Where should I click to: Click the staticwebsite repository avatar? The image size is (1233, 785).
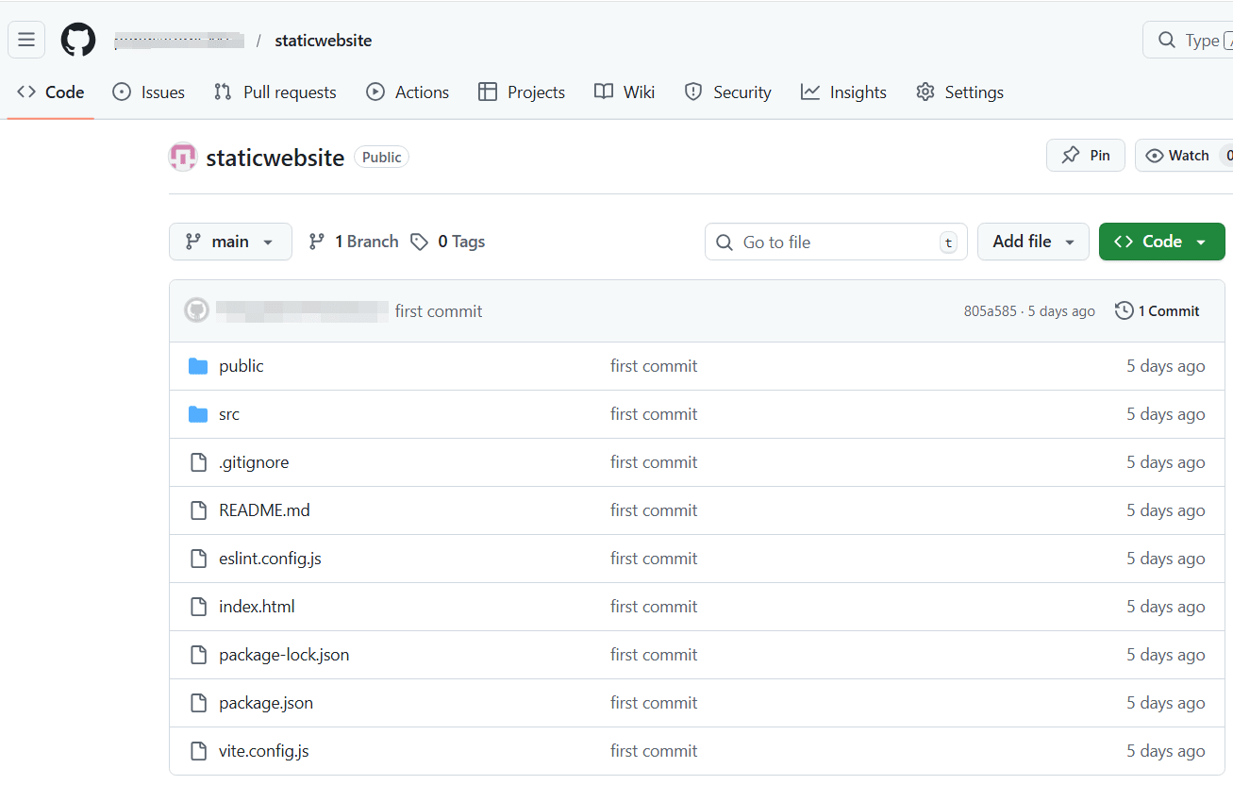pos(182,158)
